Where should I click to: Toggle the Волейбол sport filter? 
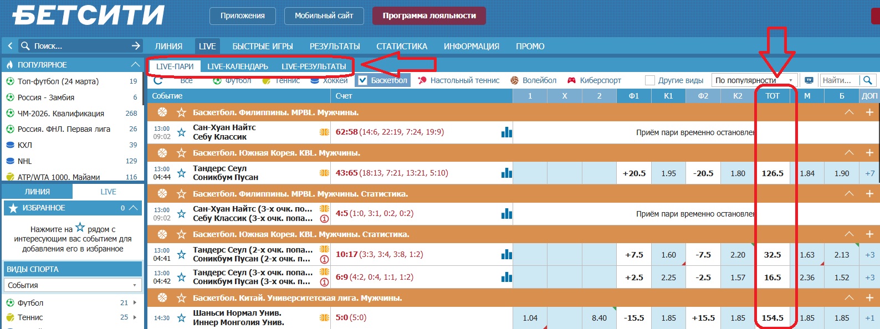point(533,80)
